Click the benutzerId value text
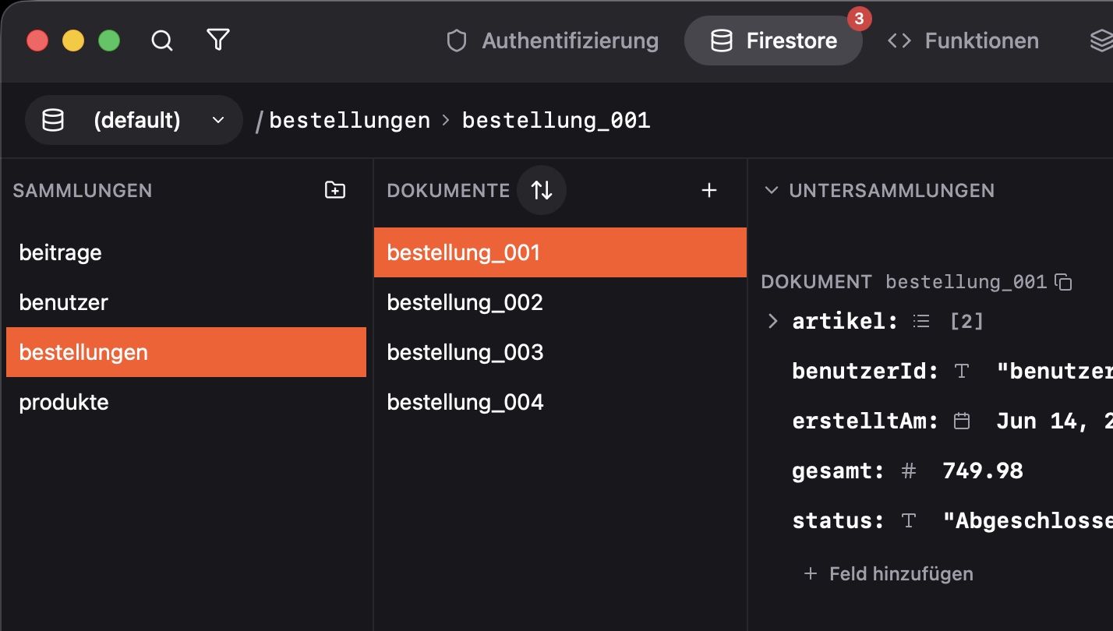The width and height of the screenshot is (1113, 631). point(1055,372)
